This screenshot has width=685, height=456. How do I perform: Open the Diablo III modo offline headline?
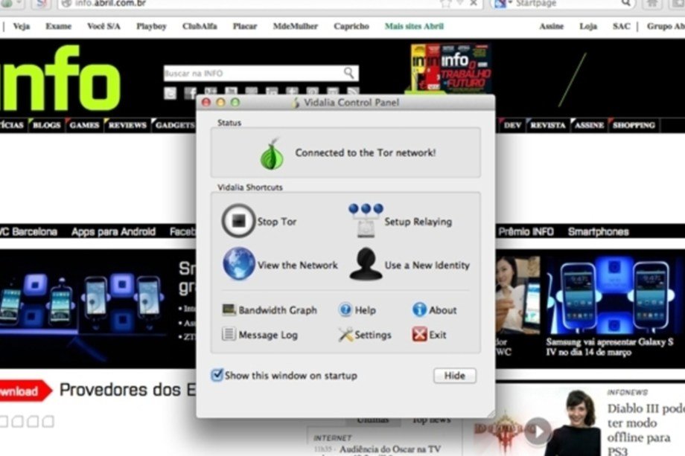point(646,429)
